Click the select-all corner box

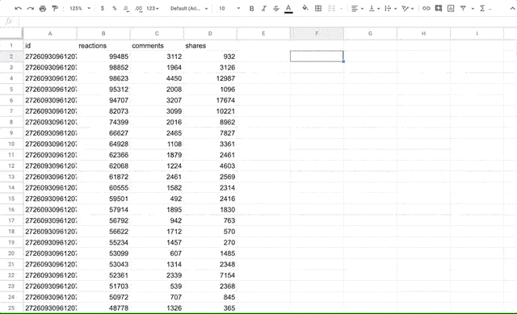(11, 34)
